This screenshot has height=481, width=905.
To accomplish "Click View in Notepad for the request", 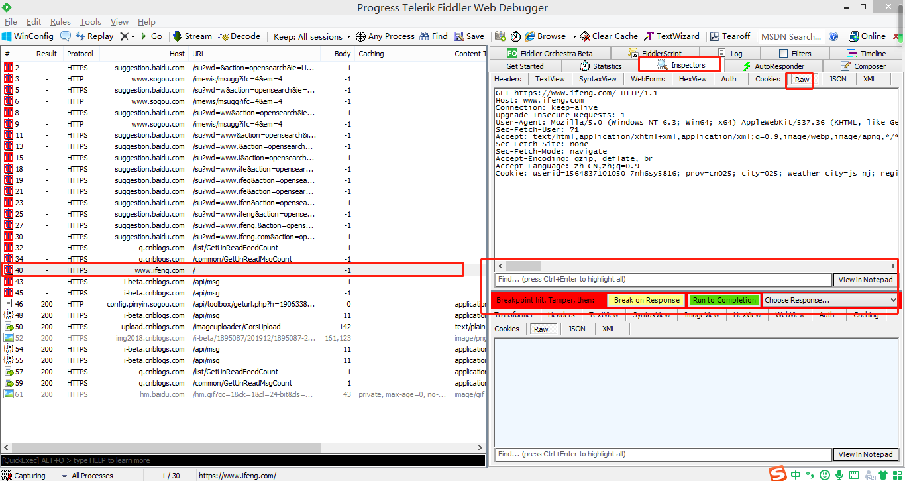I will (865, 280).
